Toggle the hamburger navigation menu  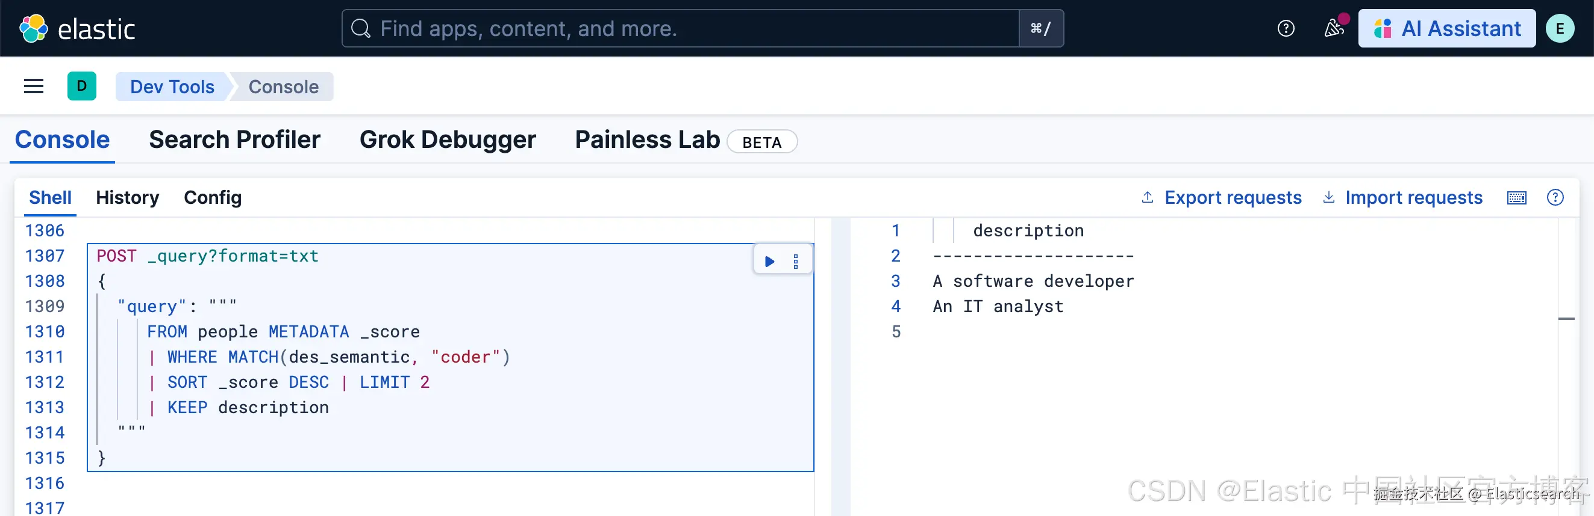point(33,87)
